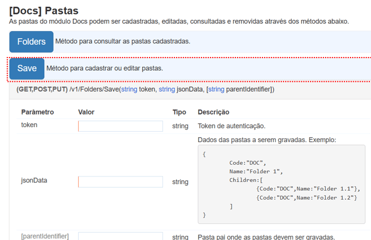Click the [Docs] Pastas page heading
The width and height of the screenshot is (371, 240).
coord(44,11)
